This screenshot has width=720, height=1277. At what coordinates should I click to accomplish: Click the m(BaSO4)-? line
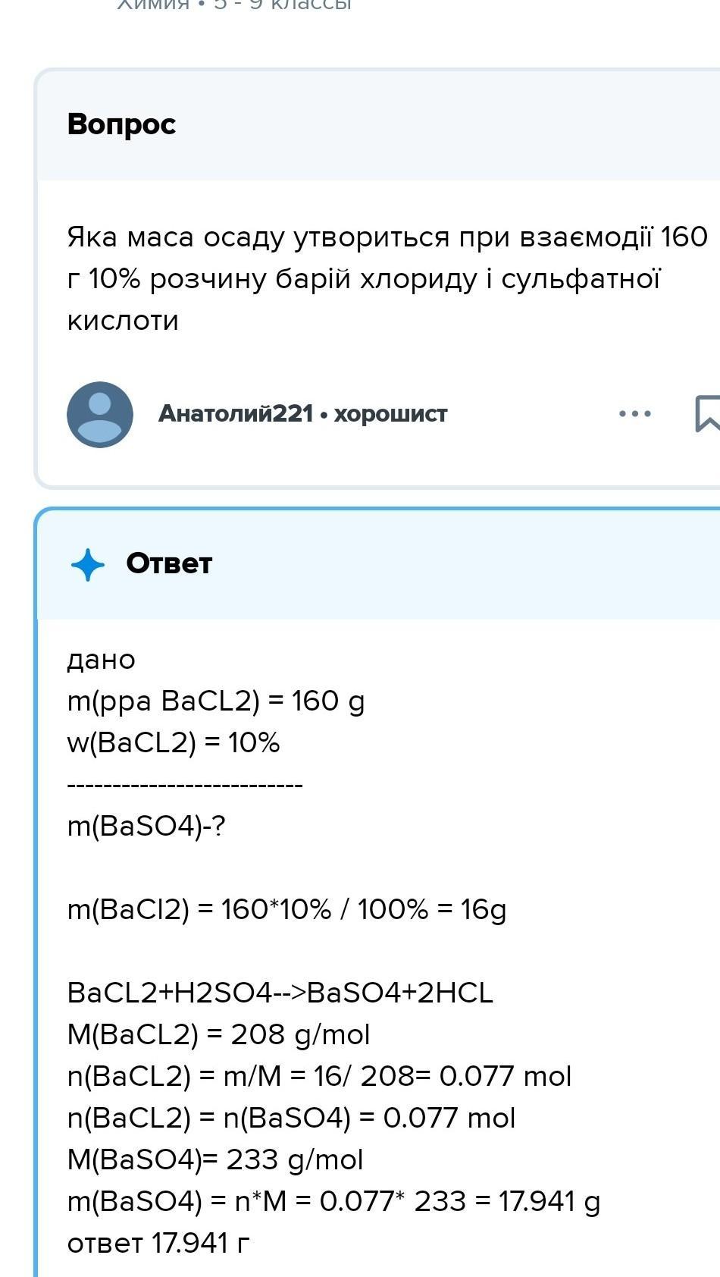pyautogui.click(x=146, y=826)
